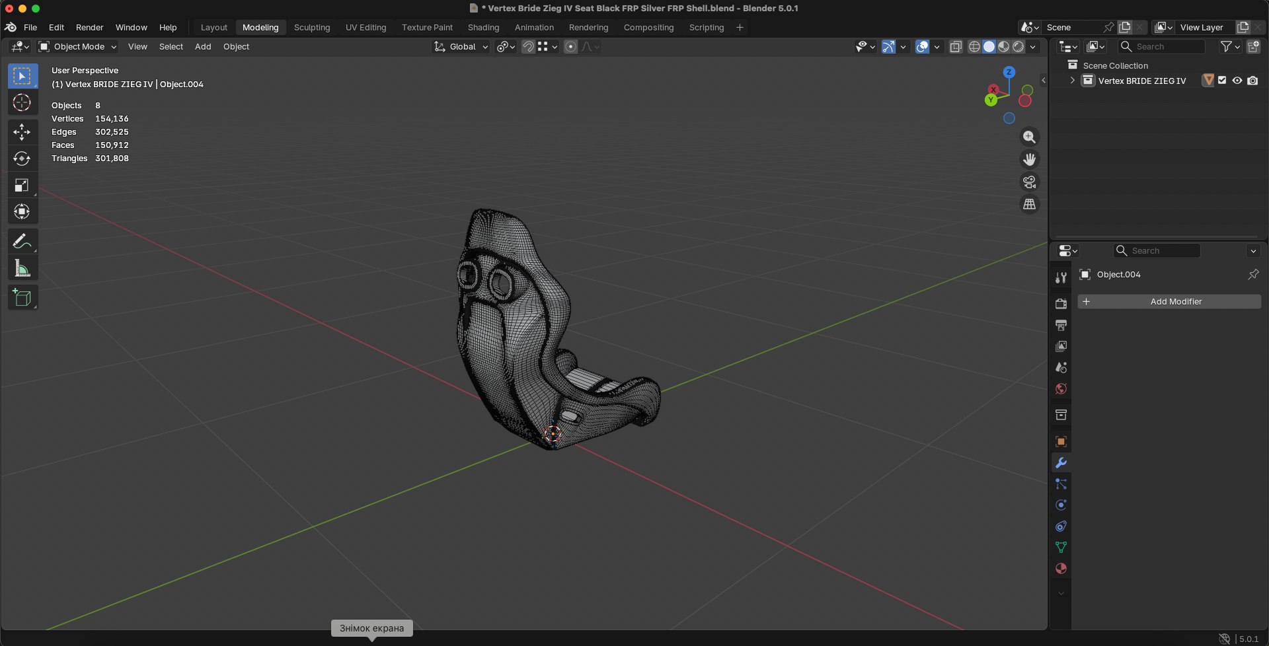The height and width of the screenshot is (646, 1269).
Task: Click the pan view hand icon
Action: [x=1029, y=159]
